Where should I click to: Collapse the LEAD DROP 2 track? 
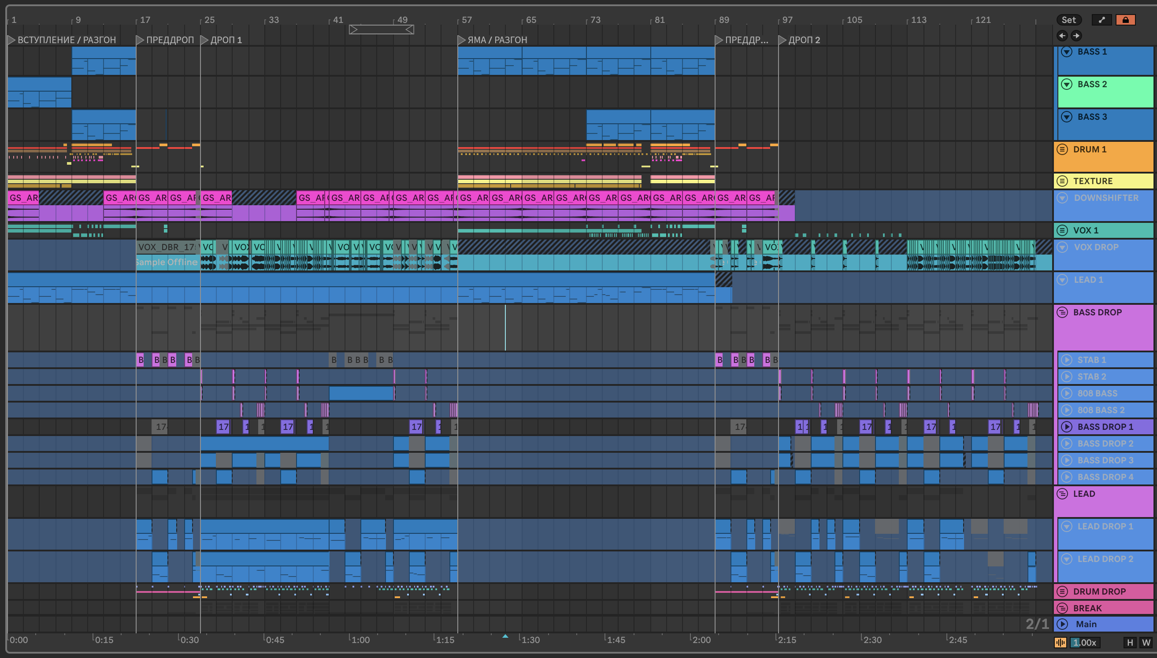1067,558
